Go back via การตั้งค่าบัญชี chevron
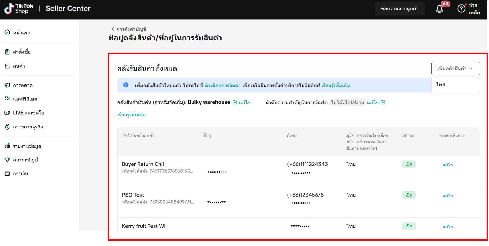 point(113,29)
